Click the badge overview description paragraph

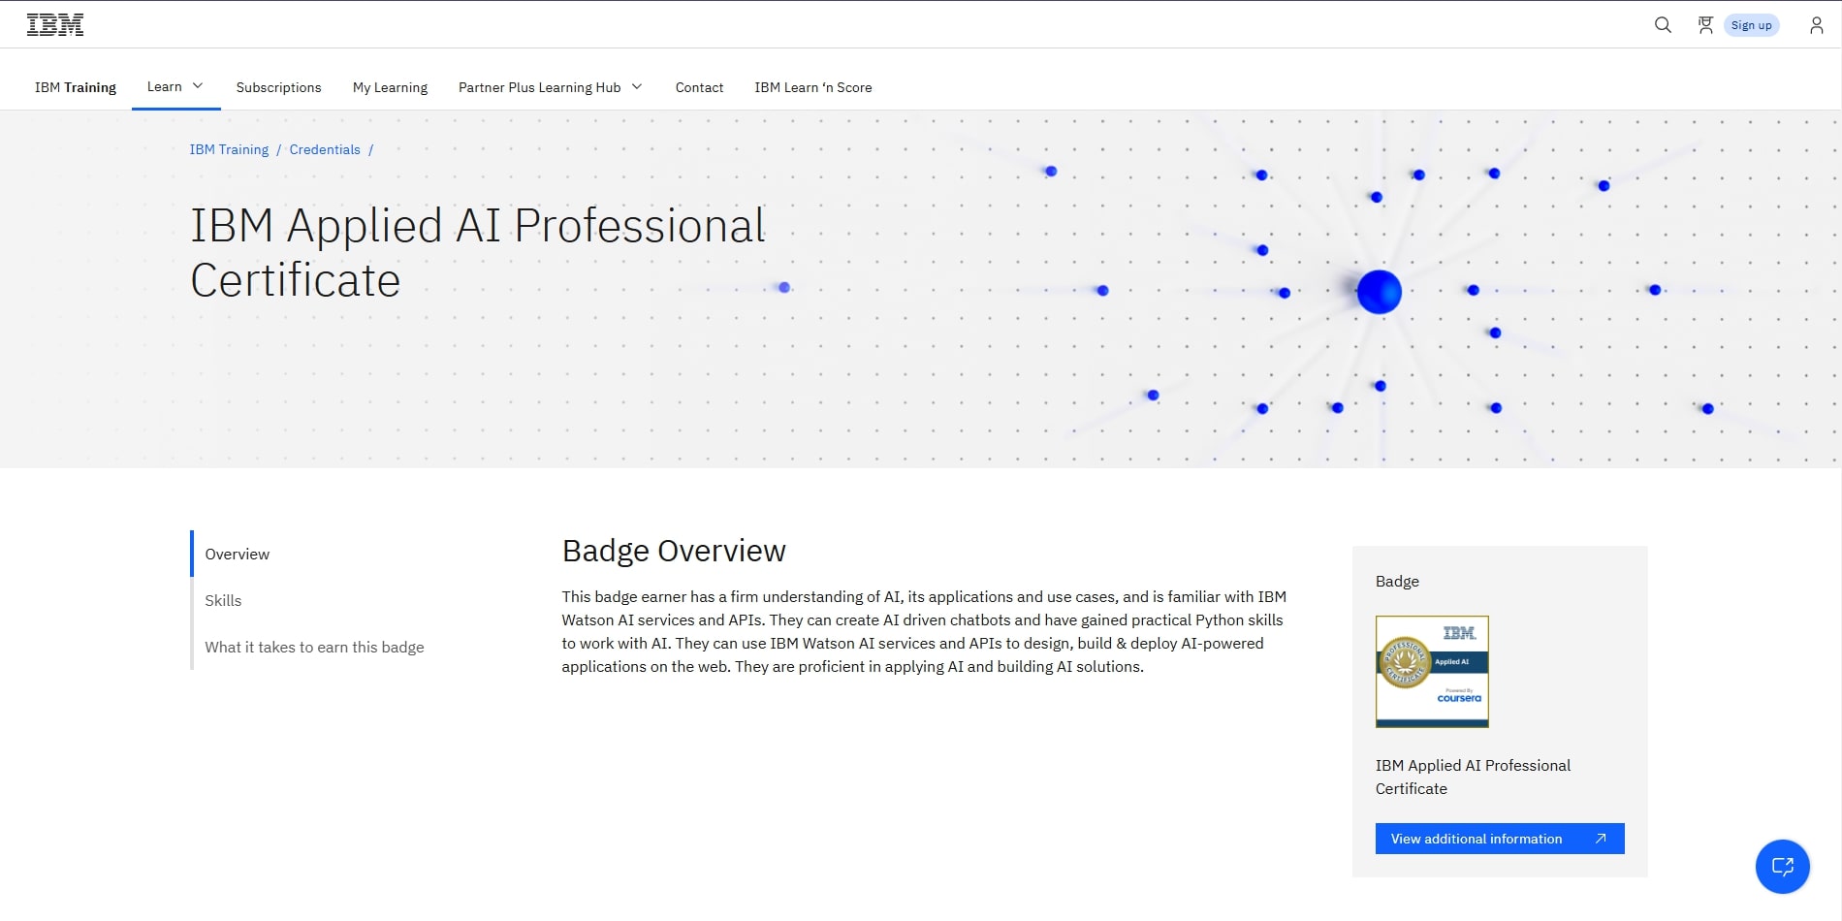tap(925, 631)
